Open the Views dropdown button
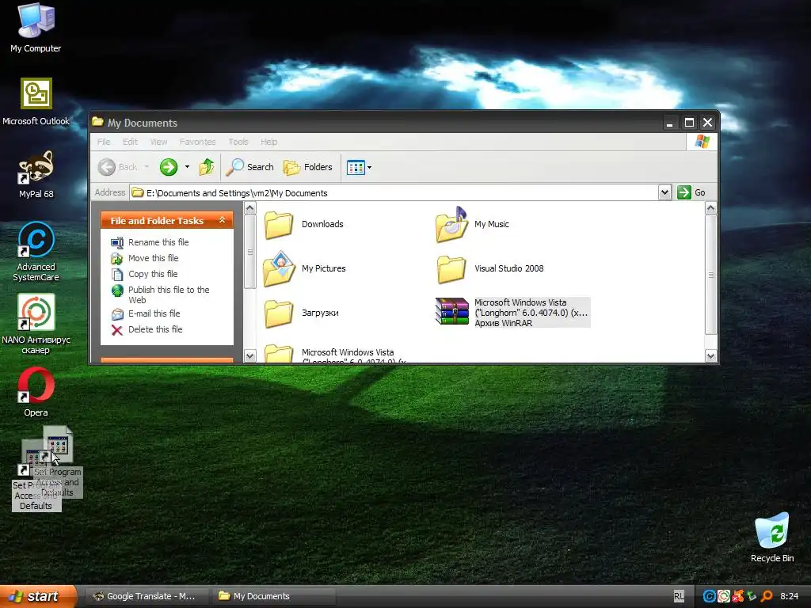 tap(359, 168)
